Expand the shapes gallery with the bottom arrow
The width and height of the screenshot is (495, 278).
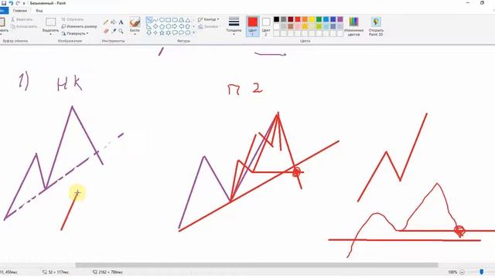click(x=193, y=32)
